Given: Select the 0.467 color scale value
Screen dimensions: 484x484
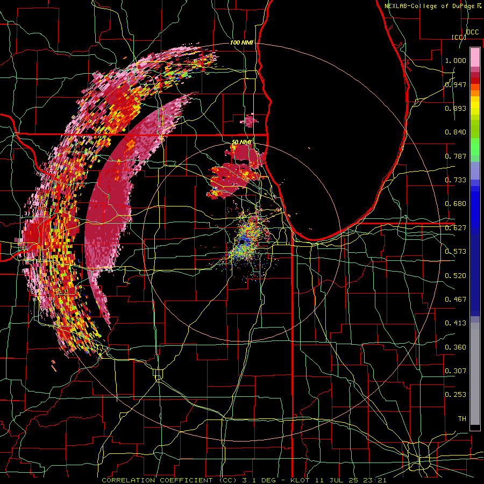Looking at the screenshot, I should click(x=455, y=300).
